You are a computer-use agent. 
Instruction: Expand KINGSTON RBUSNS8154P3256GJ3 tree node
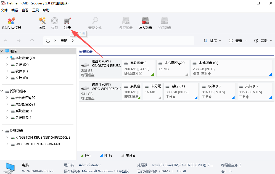click(x=7, y=137)
